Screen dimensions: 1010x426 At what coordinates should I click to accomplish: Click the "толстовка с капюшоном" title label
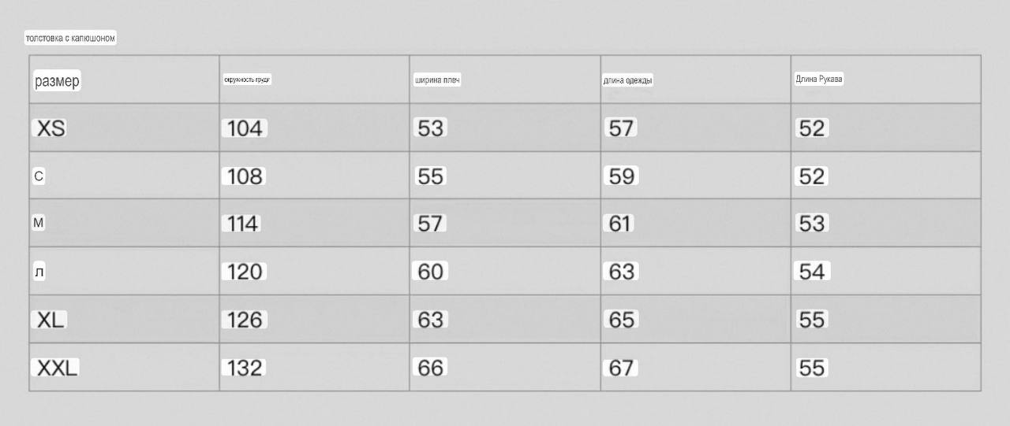[70, 38]
